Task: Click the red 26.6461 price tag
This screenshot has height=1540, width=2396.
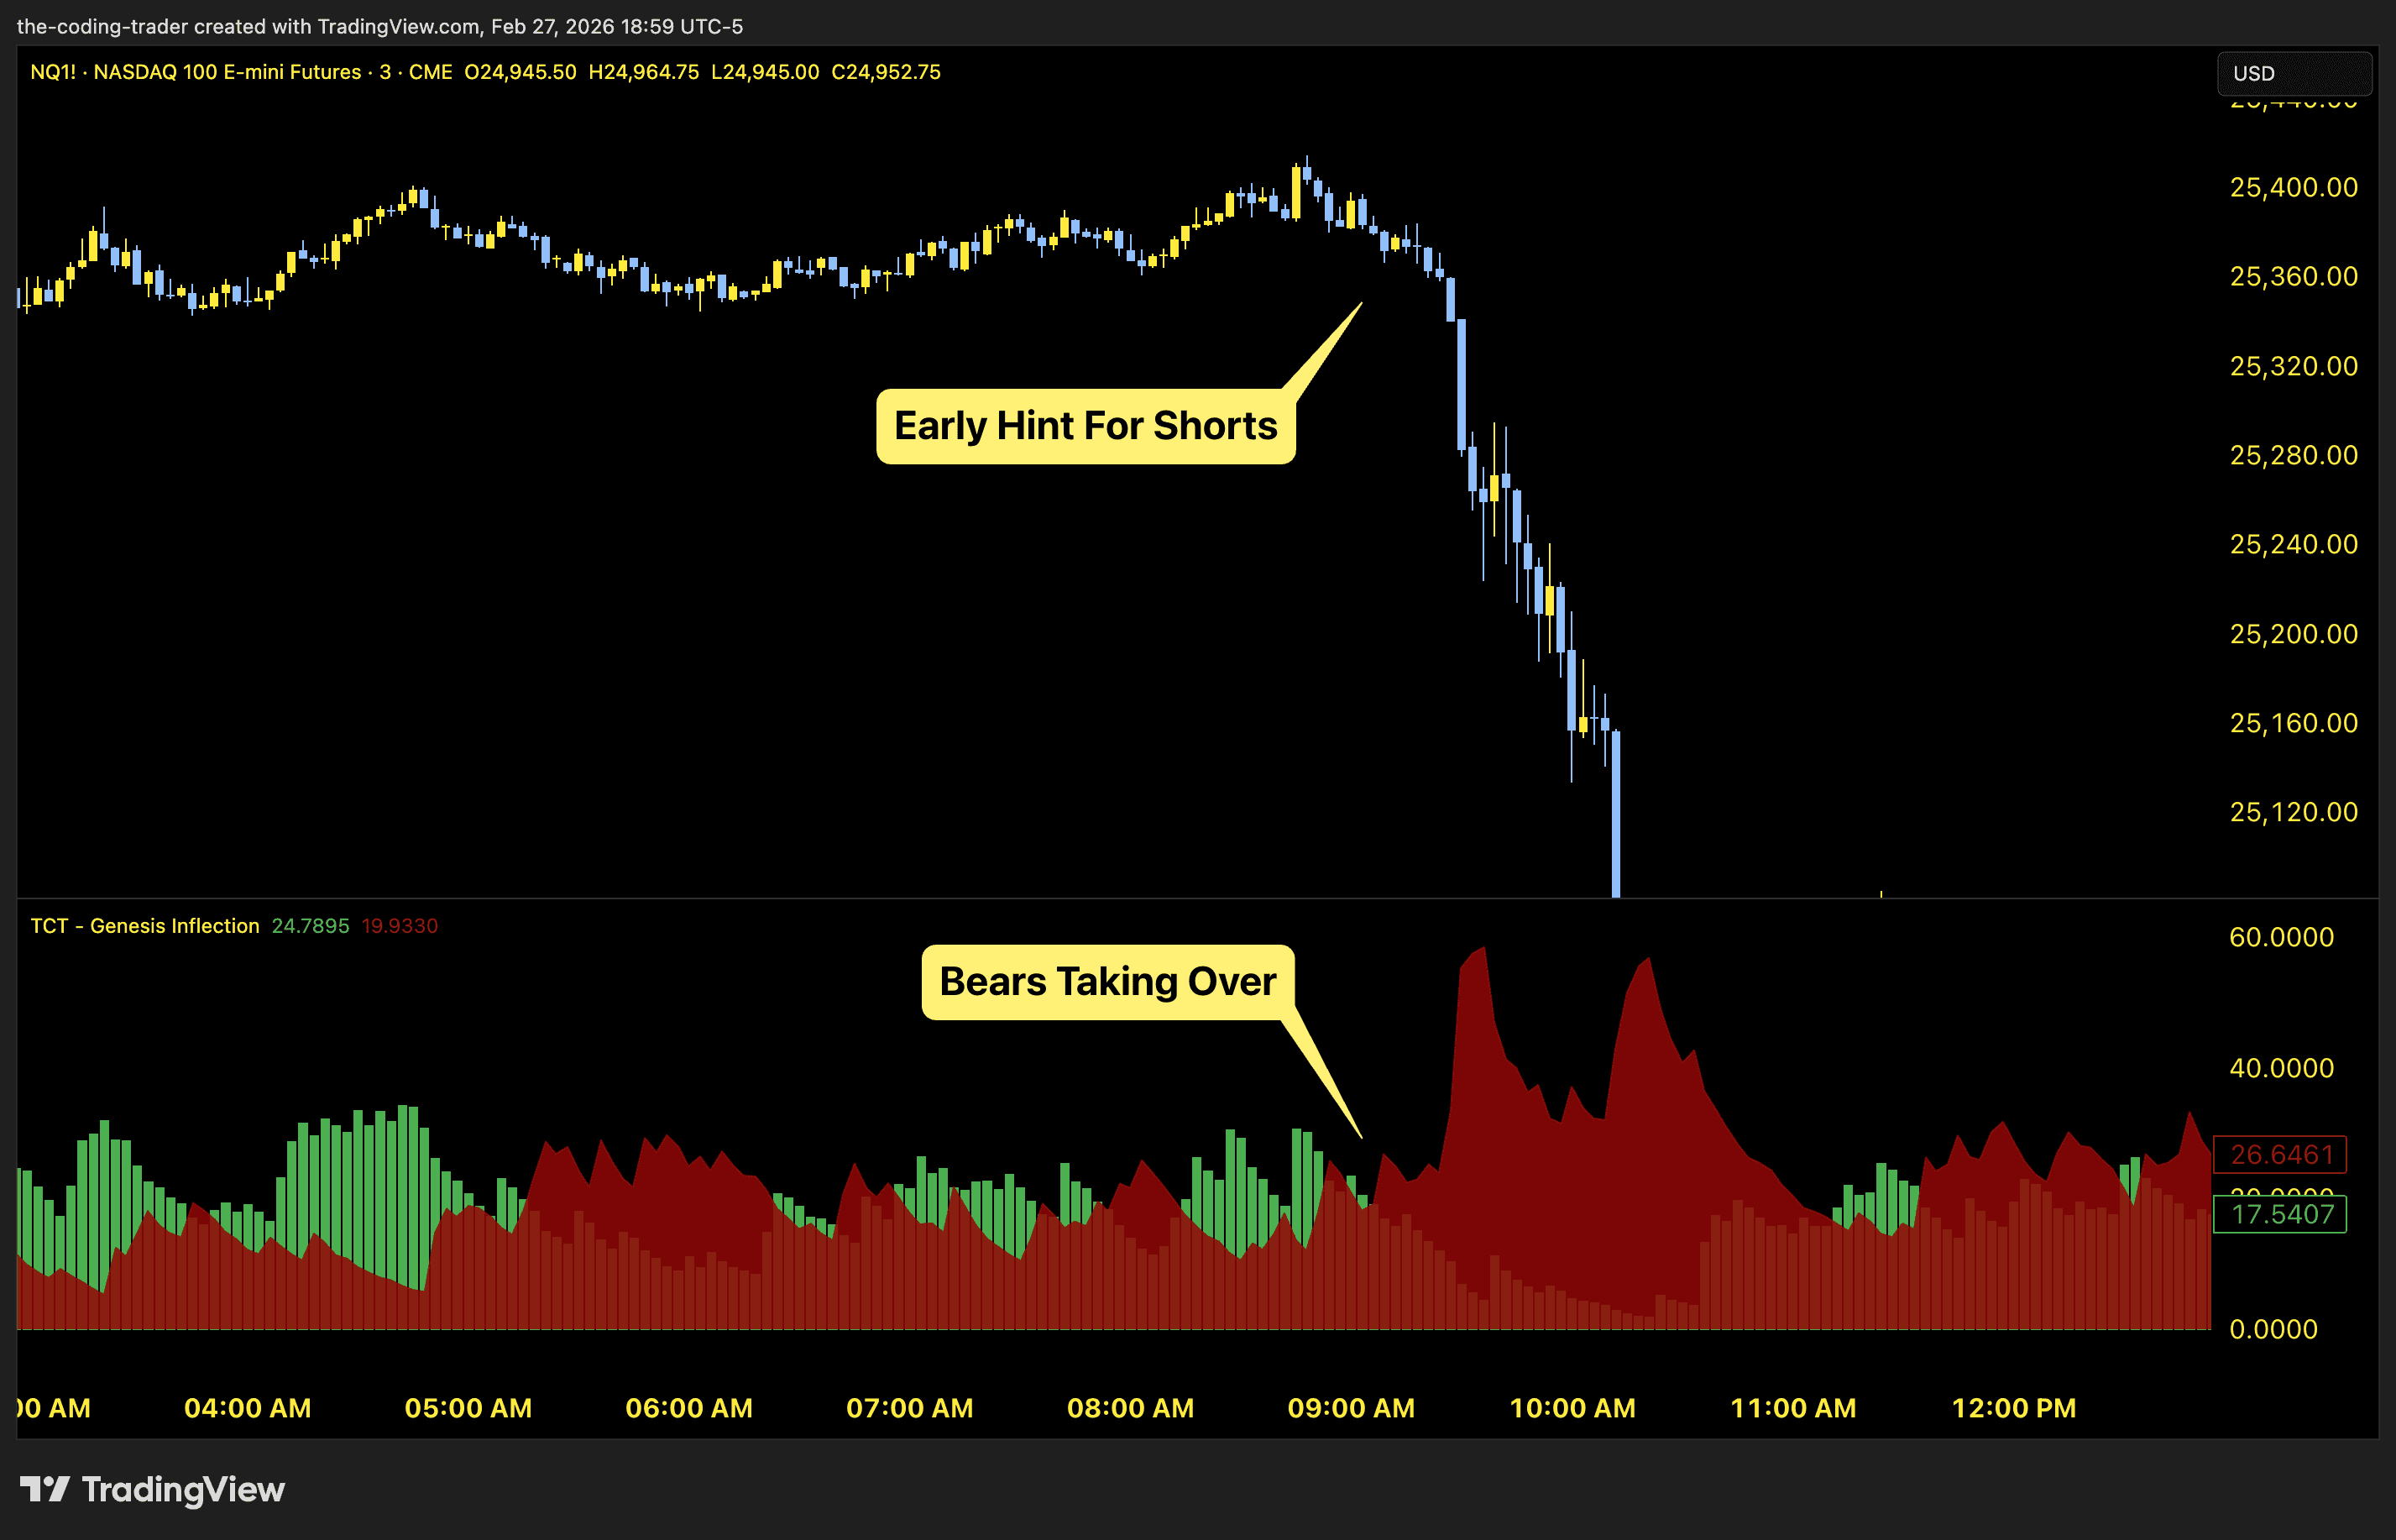Action: (2280, 1155)
